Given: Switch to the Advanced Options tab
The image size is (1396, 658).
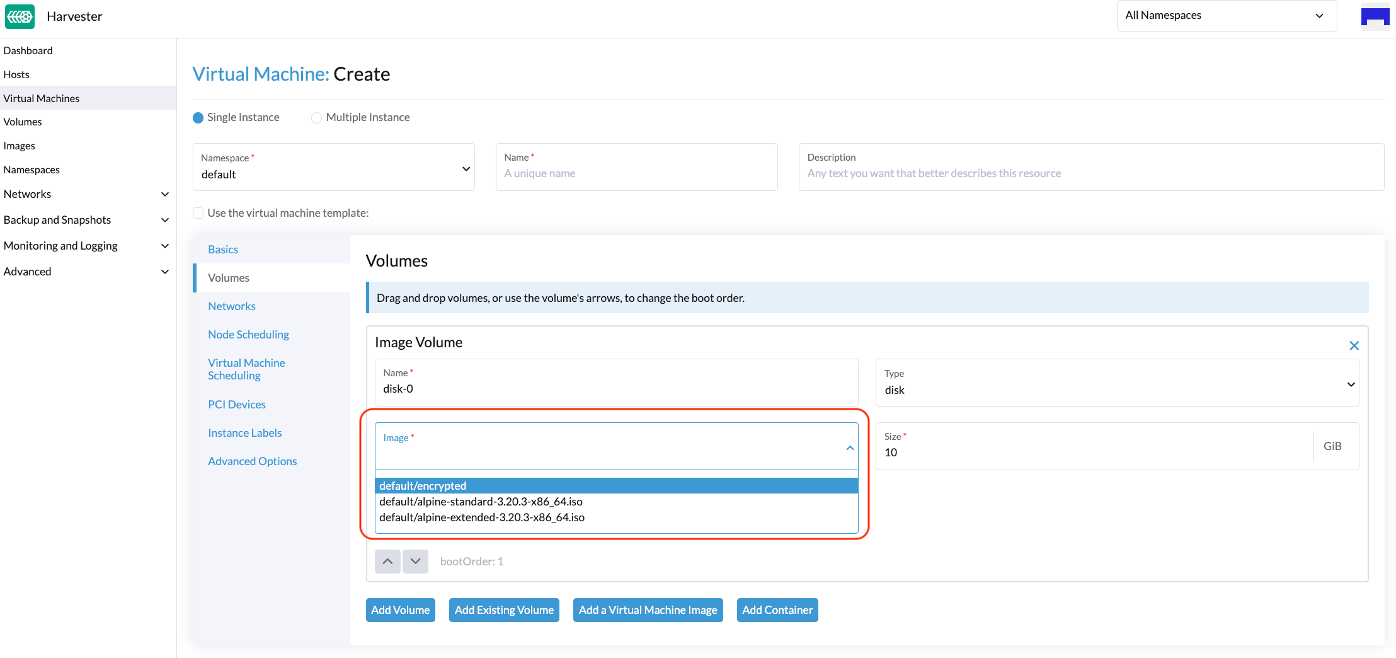Looking at the screenshot, I should coord(252,461).
